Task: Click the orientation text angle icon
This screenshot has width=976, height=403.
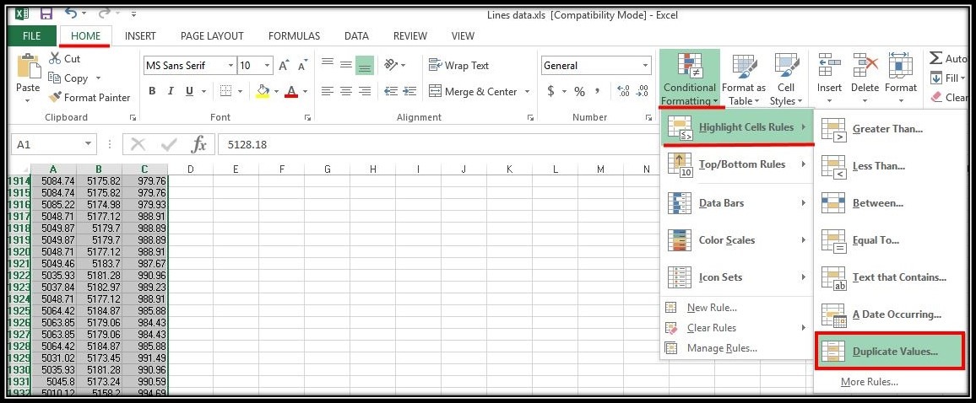Action: click(x=392, y=65)
